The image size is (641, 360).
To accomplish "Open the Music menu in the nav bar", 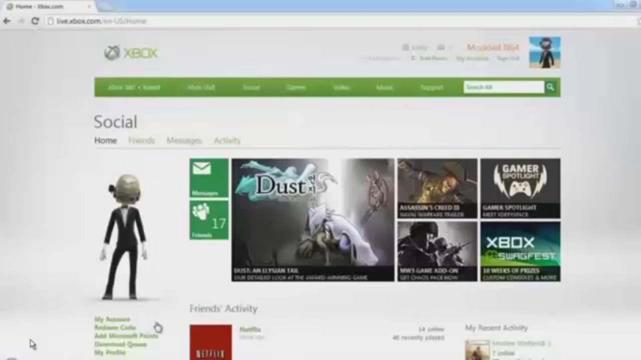I will pos(384,87).
